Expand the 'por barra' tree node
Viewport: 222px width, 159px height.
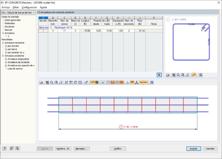click(6, 49)
